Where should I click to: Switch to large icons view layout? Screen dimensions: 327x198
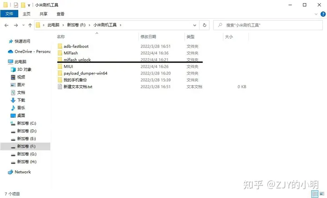pyautogui.click(x=322, y=193)
